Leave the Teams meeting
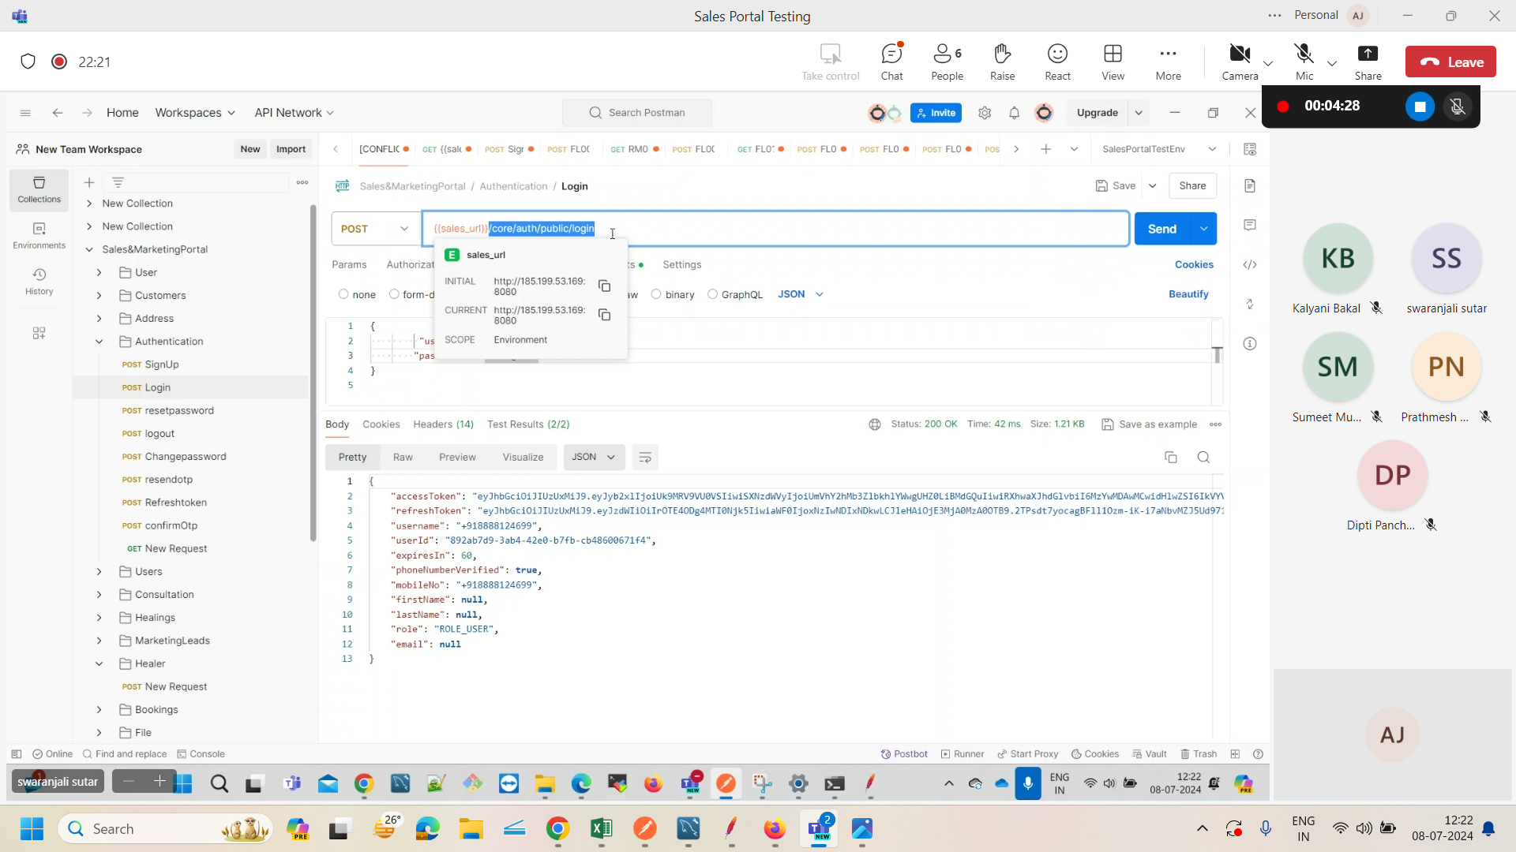Screen dimensions: 1516x852 point(1450,62)
